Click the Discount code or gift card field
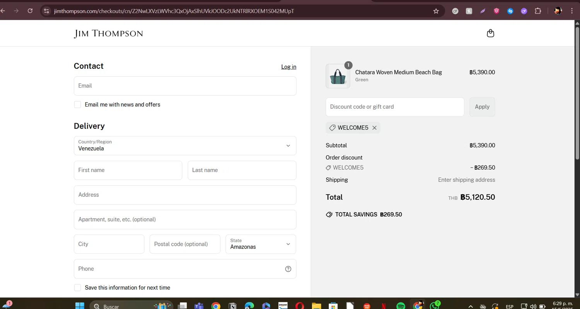The image size is (580, 309). point(395,107)
